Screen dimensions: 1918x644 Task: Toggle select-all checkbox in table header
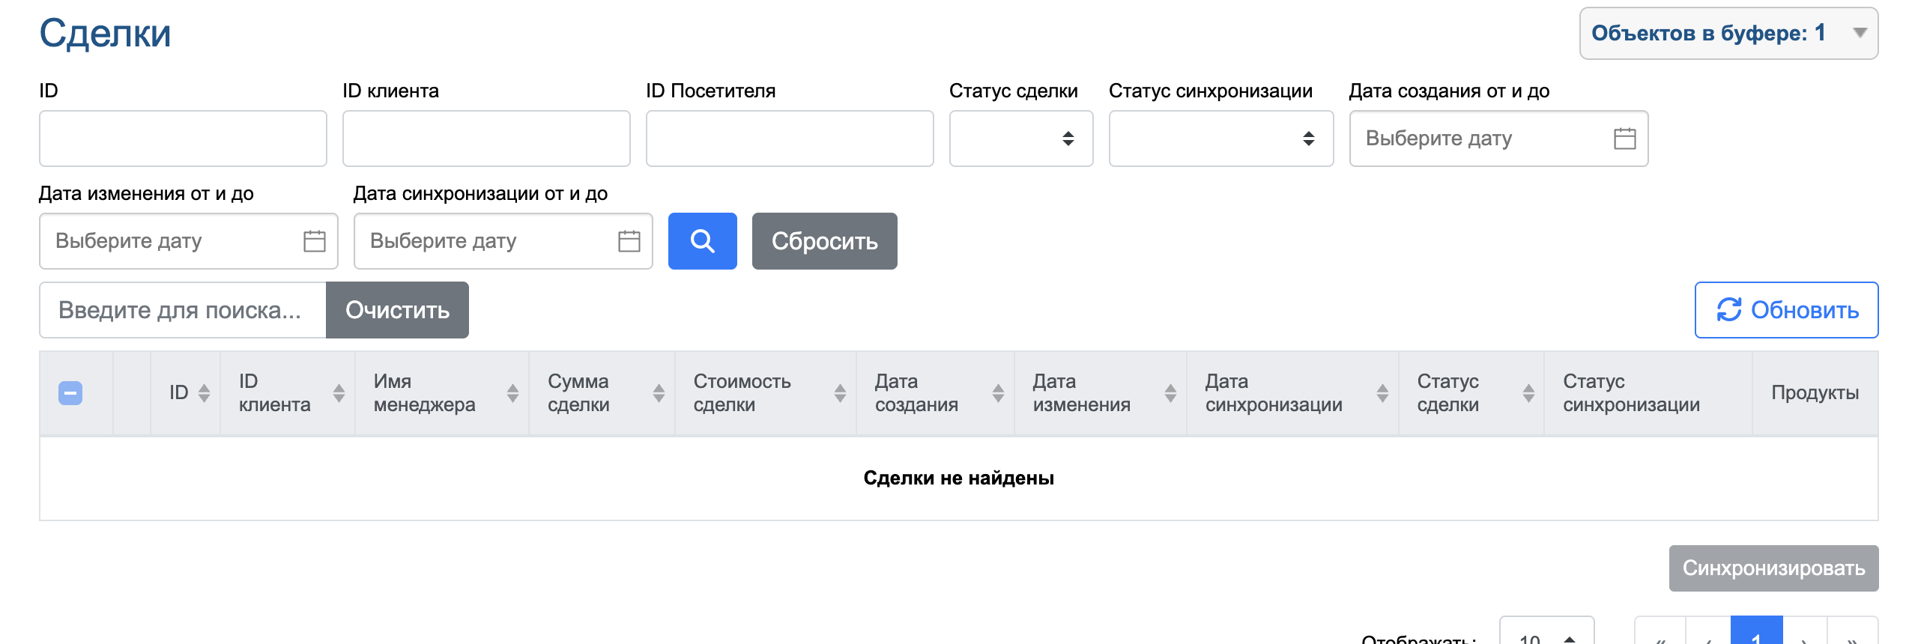click(70, 393)
